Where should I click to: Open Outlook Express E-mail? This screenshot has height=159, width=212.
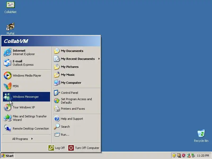26,63
